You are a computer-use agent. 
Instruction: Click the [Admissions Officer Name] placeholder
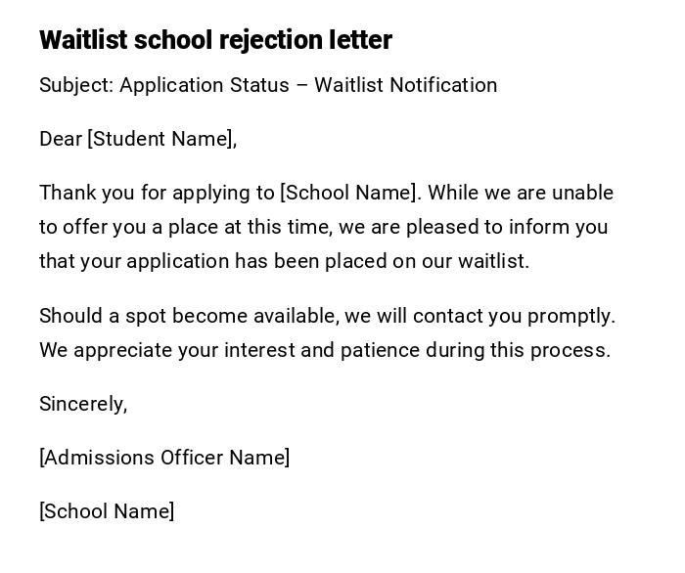tap(164, 458)
